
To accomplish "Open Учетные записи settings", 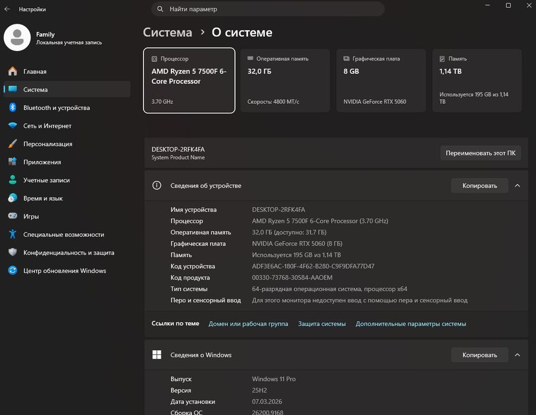I will pyautogui.click(x=66, y=180).
